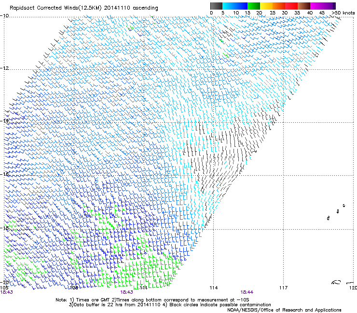This screenshot has width=357, height=313.
Task: Pick the orange 25–30 knot legend color
Action: (279, 6)
